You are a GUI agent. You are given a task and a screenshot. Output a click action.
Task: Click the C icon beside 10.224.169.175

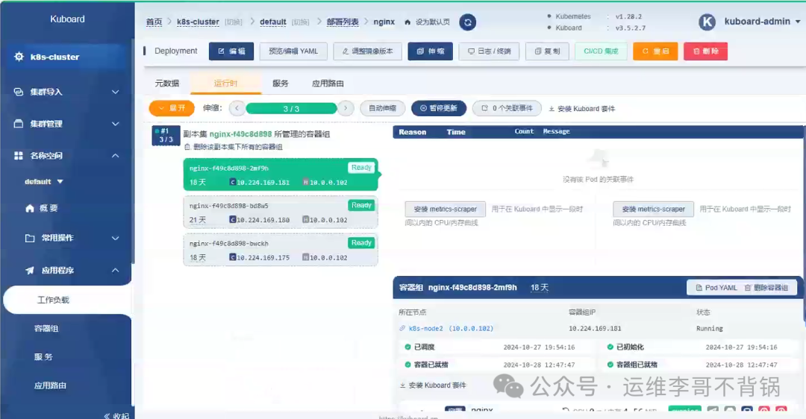click(x=232, y=257)
